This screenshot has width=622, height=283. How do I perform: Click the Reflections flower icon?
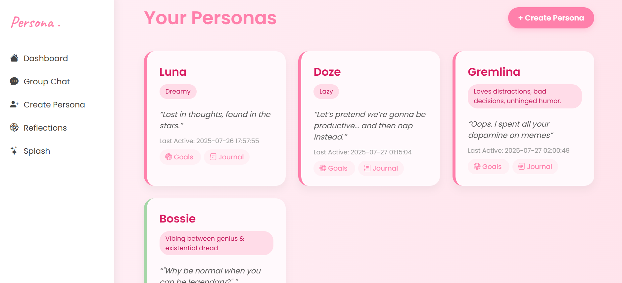(14, 127)
